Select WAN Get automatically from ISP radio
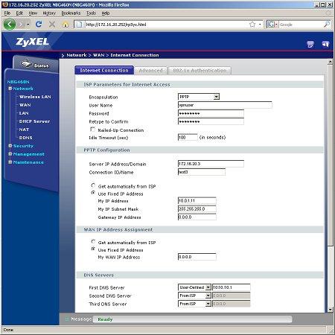The image size is (335, 335). click(93, 241)
